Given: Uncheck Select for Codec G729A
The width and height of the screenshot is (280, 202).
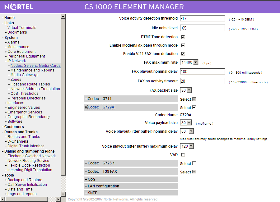Looking at the screenshot, I should click(x=194, y=107).
